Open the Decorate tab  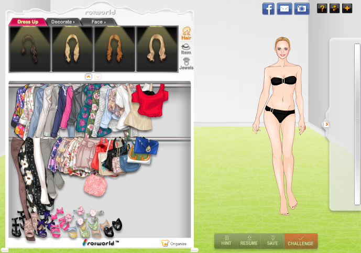[x=62, y=22]
